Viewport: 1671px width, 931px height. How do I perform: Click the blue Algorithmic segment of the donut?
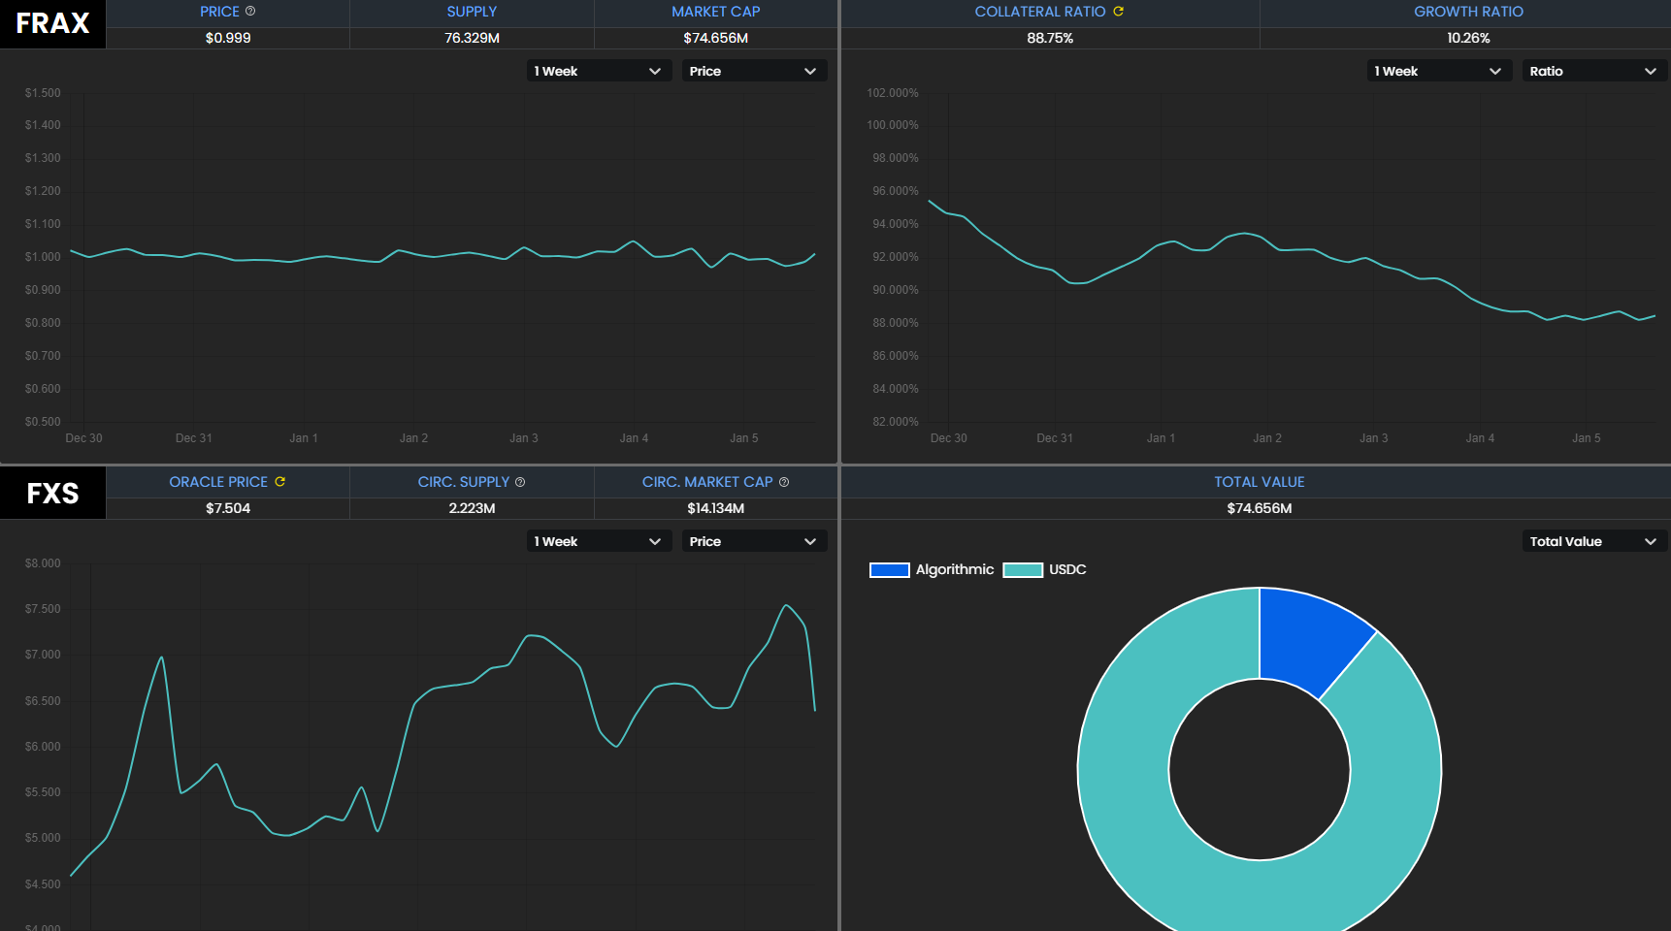(x=1308, y=638)
